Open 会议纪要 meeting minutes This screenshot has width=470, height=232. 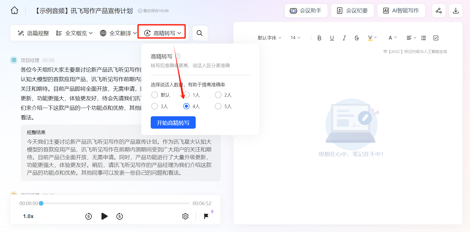point(352,11)
